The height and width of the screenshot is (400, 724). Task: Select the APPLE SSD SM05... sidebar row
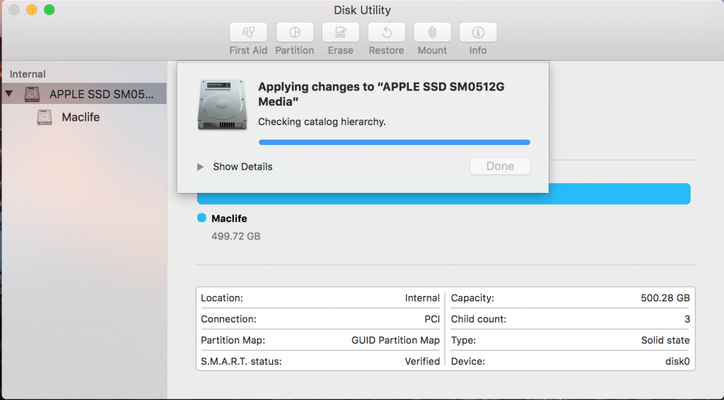click(84, 94)
